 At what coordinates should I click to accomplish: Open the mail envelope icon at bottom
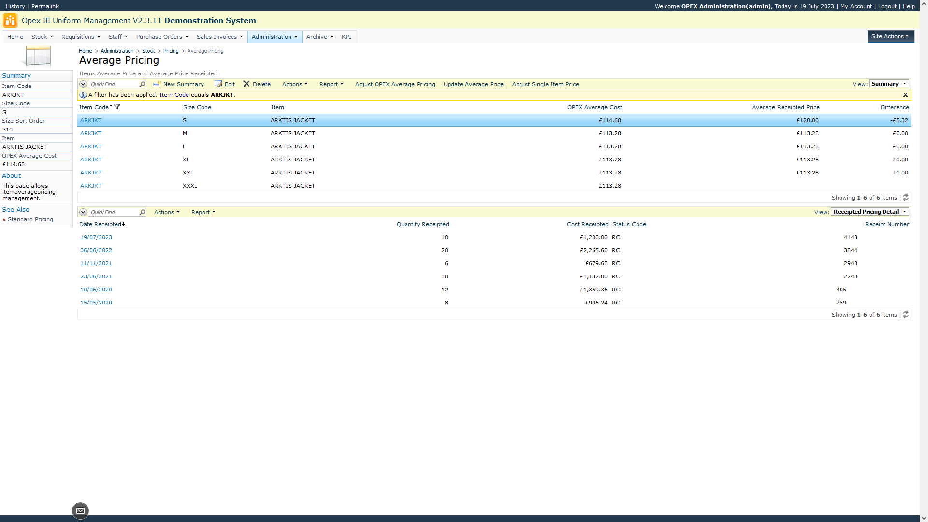click(x=81, y=511)
